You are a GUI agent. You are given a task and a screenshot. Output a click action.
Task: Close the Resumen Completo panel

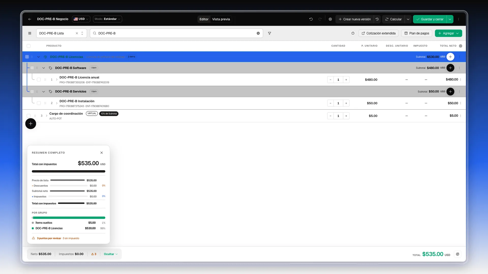(x=102, y=153)
